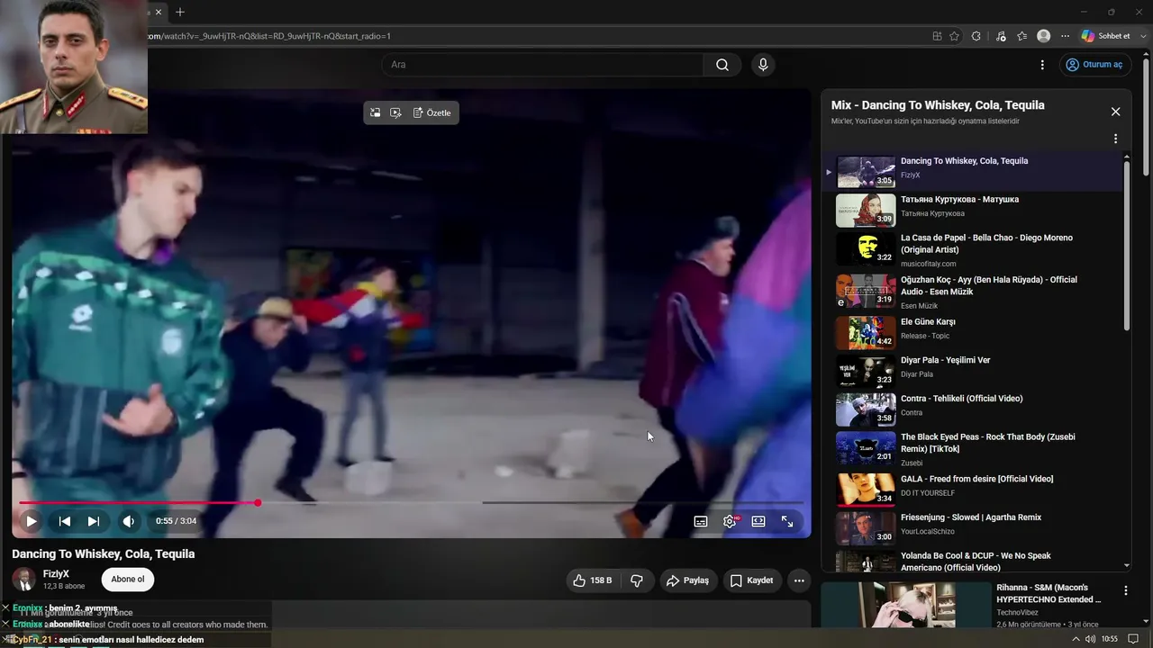Play the paused YouTube video
Viewport: 1153px width, 648px height.
[x=31, y=521]
